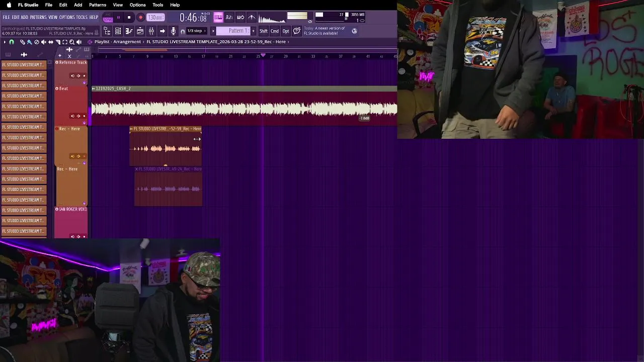The image size is (644, 362).
Task: Open the macOS Options menu
Action: coord(137,5)
